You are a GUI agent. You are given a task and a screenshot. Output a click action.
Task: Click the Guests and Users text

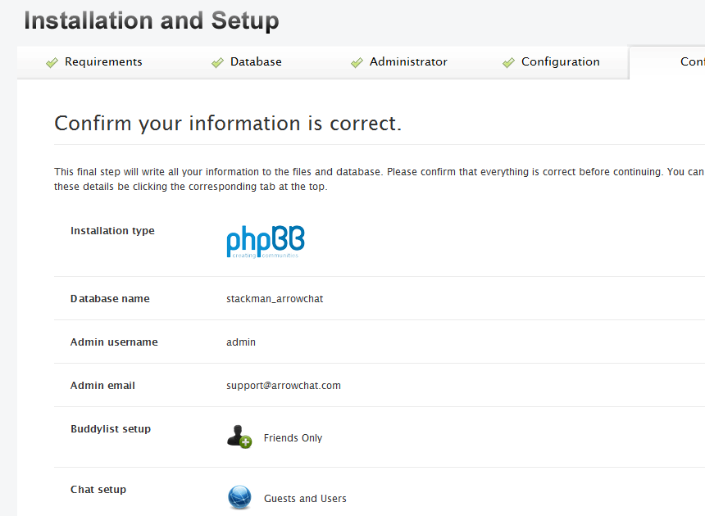coord(305,499)
